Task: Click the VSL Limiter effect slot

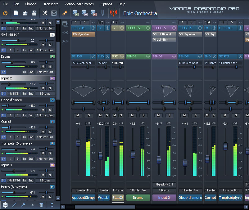Action: [x=164, y=40]
